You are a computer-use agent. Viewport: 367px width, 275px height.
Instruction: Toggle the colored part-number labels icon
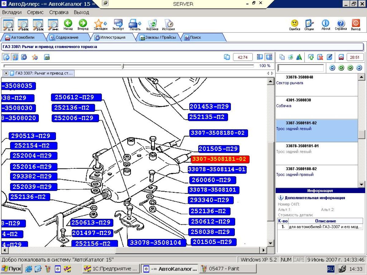coord(15,57)
